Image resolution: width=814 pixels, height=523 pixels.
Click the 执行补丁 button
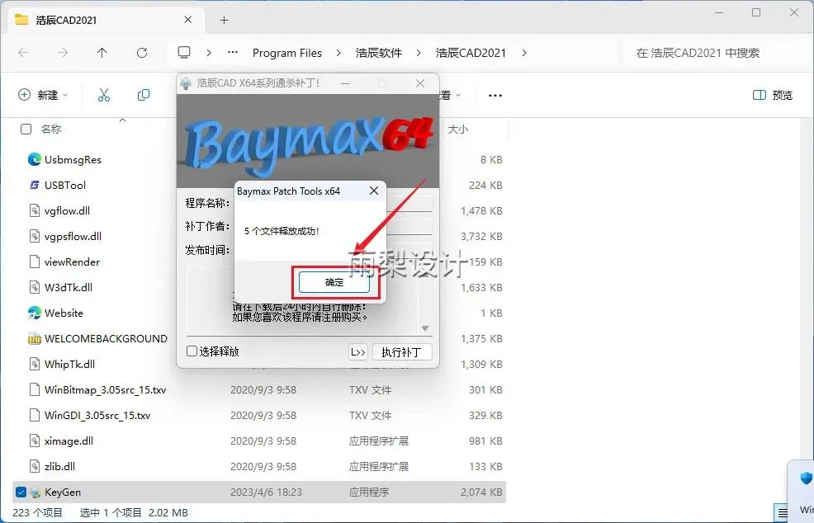pyautogui.click(x=402, y=351)
